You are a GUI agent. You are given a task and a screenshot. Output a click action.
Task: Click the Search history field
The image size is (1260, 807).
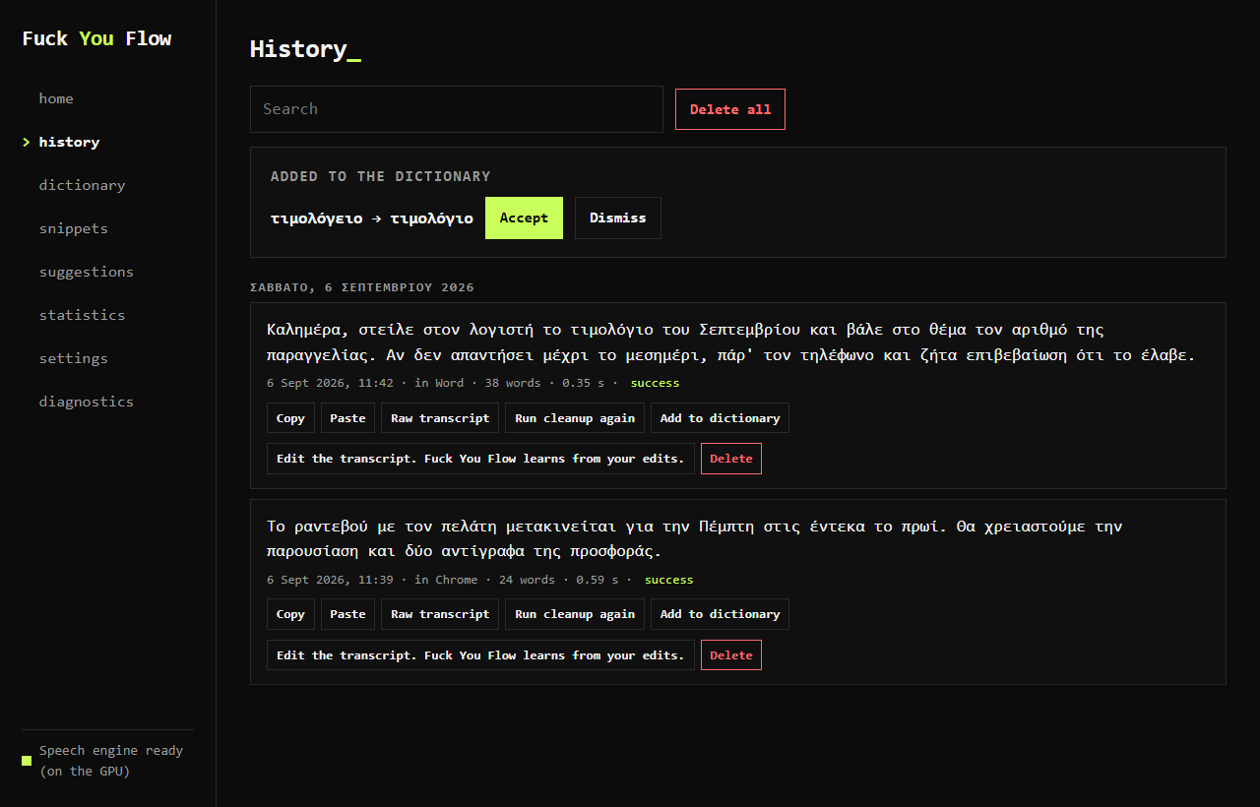(x=457, y=109)
